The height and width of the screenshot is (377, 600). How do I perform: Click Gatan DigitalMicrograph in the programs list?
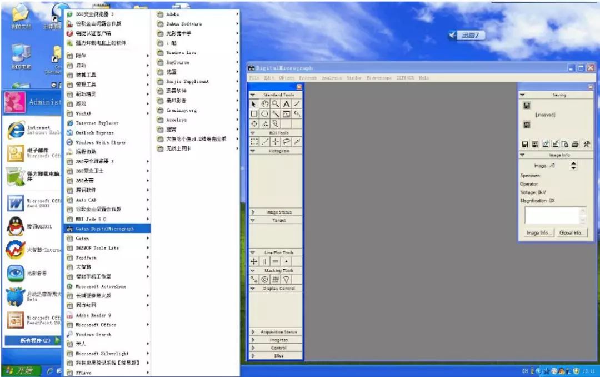107,229
